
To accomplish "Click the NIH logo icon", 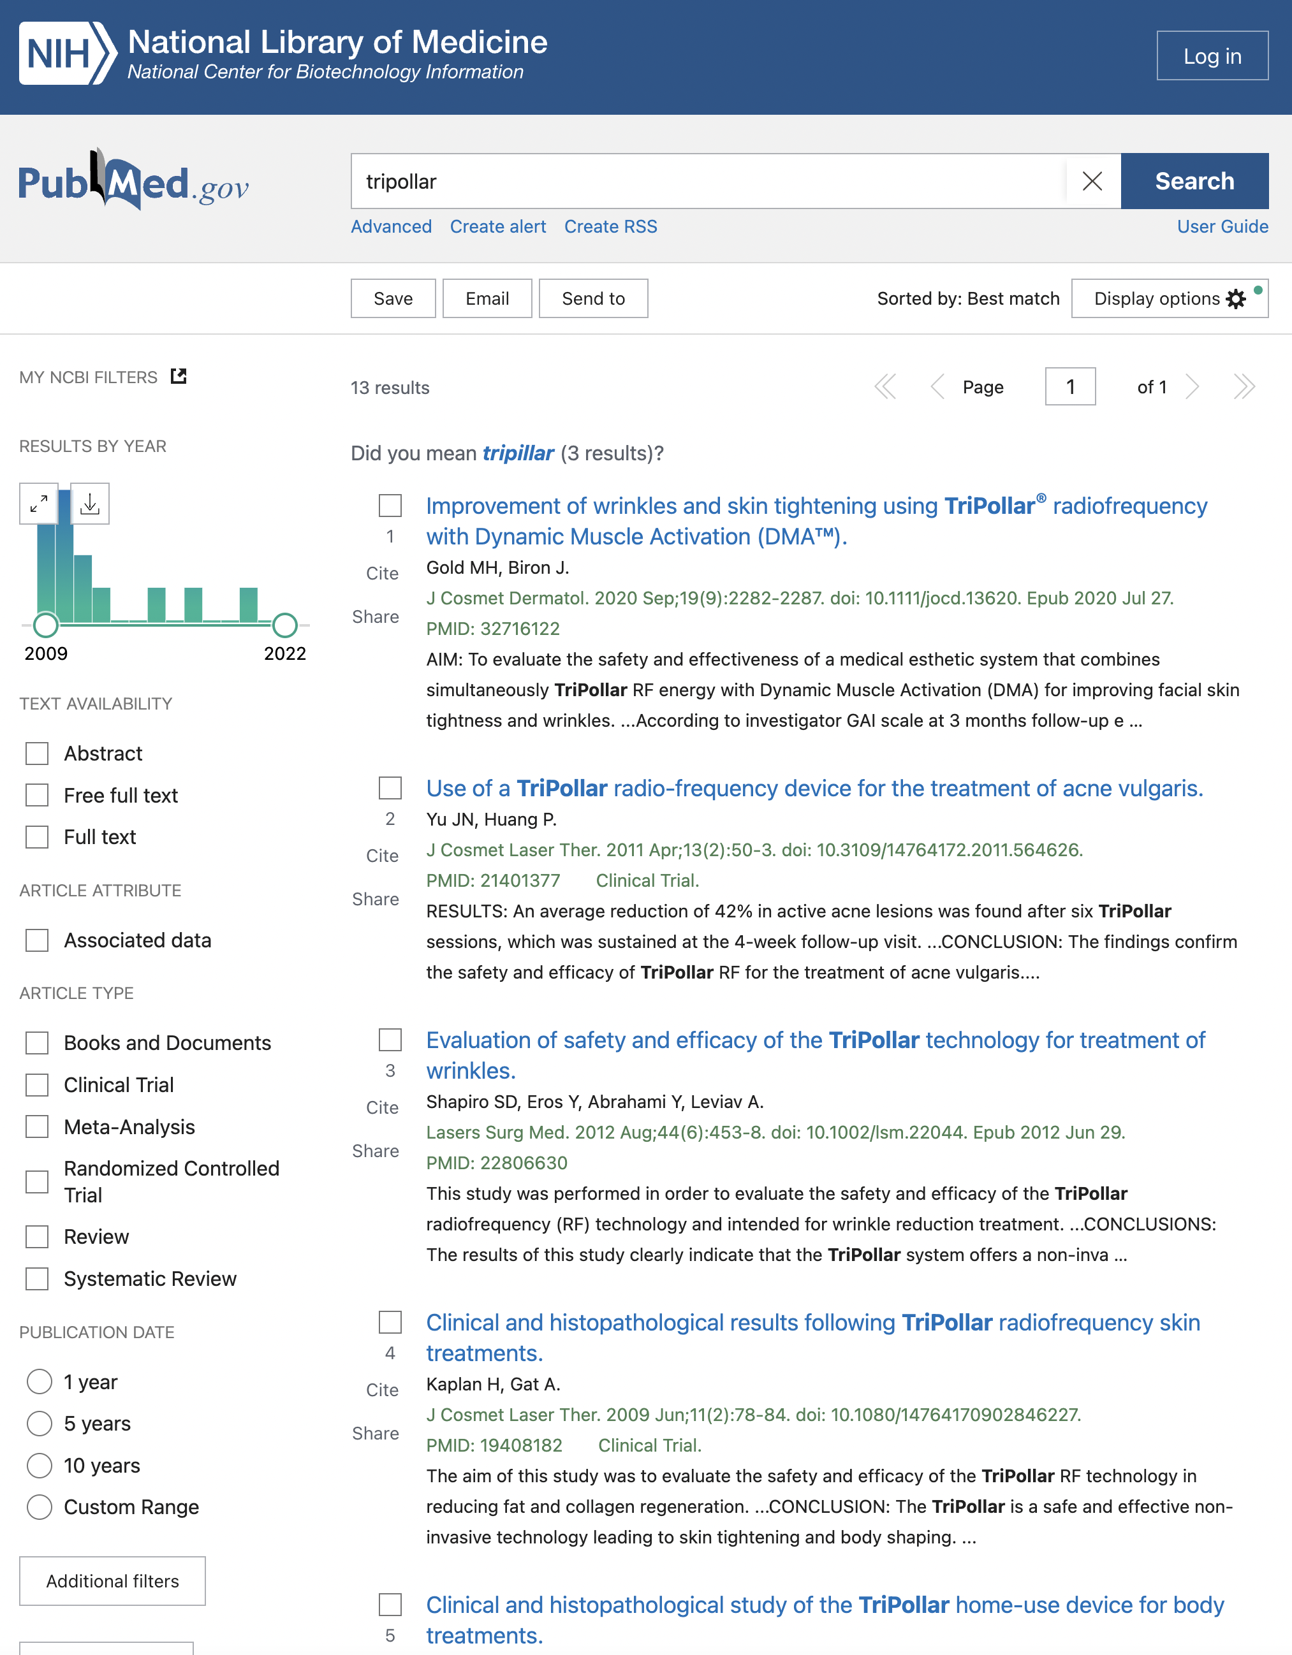I will [x=67, y=54].
